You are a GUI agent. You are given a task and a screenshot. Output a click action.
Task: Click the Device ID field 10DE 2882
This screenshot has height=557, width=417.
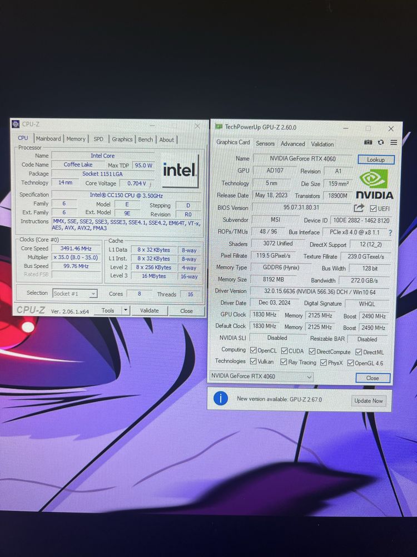[361, 221]
